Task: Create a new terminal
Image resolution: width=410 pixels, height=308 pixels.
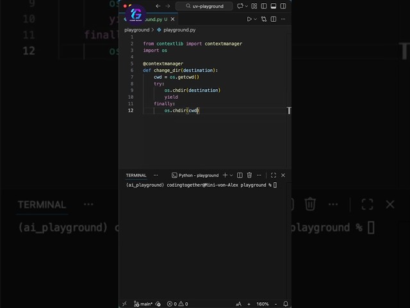Action: pos(225,175)
